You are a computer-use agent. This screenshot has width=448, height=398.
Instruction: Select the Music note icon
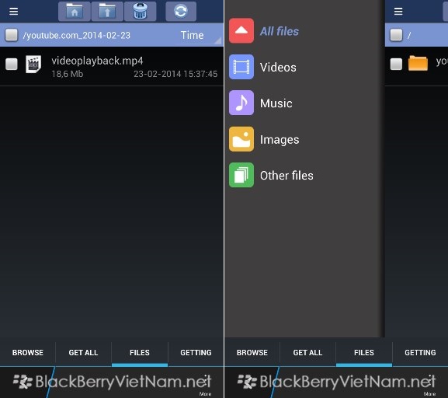(241, 103)
